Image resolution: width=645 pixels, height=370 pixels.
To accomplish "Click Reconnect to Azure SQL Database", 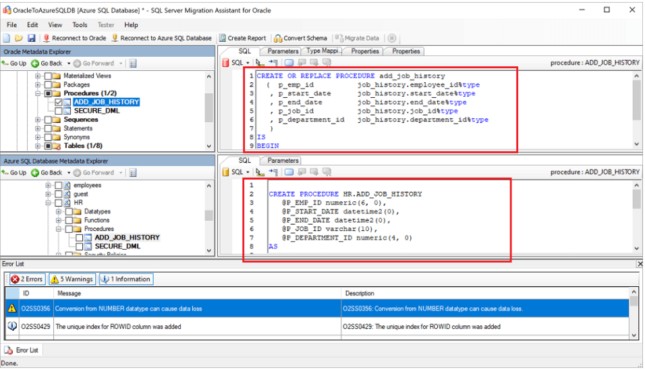I will pos(161,38).
